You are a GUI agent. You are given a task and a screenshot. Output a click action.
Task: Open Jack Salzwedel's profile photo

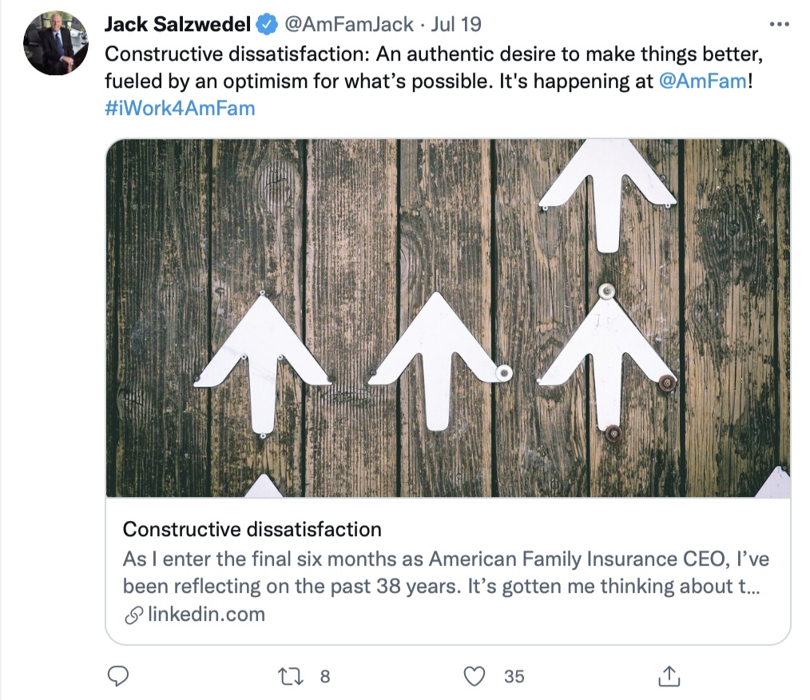[x=55, y=43]
